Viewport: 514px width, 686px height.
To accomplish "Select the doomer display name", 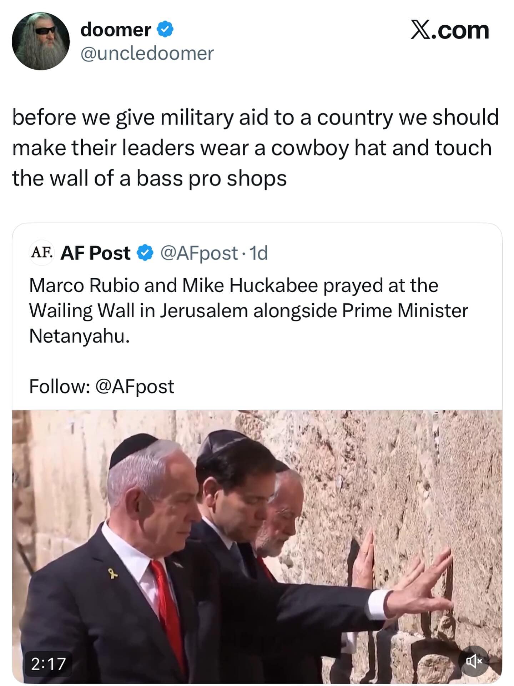I will point(116,29).
